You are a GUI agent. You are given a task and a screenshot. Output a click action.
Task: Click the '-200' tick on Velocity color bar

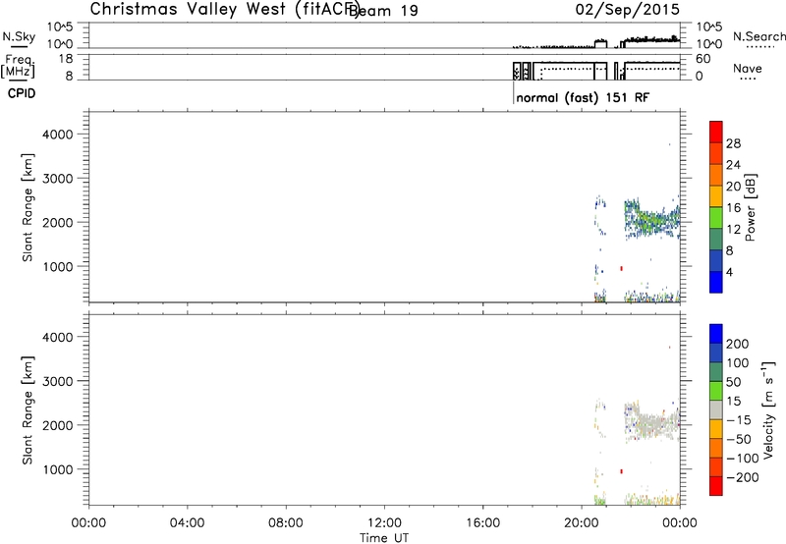(x=742, y=477)
